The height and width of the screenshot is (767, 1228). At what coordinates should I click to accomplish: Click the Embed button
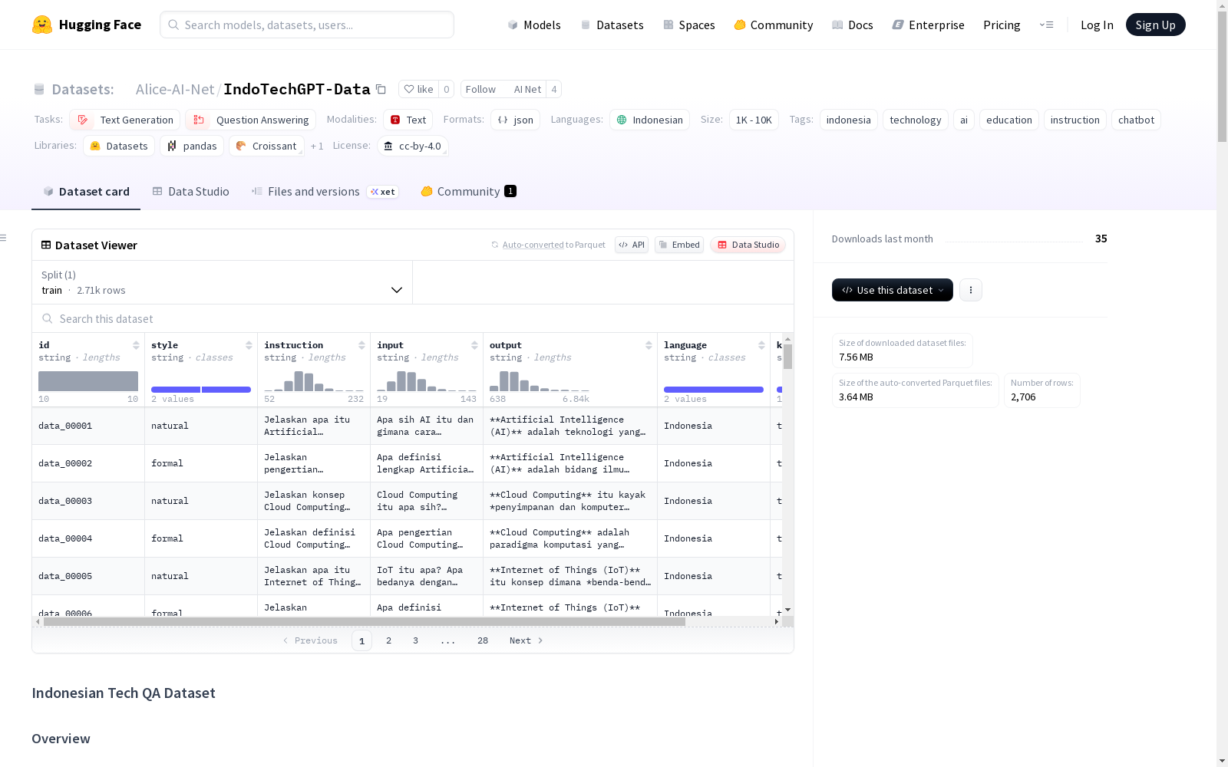(x=679, y=245)
